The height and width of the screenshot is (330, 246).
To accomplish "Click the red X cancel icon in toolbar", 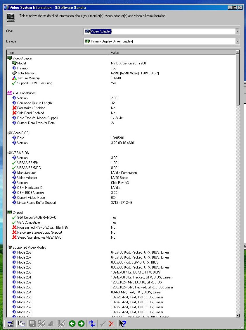I will (112, 324).
